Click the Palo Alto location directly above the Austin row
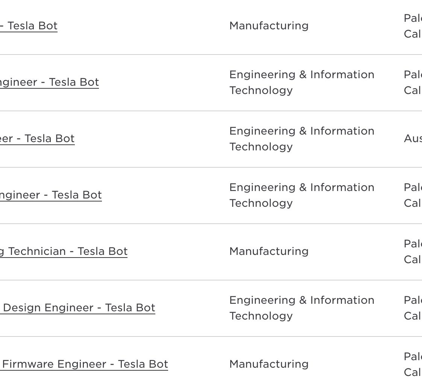 pyautogui.click(x=413, y=82)
